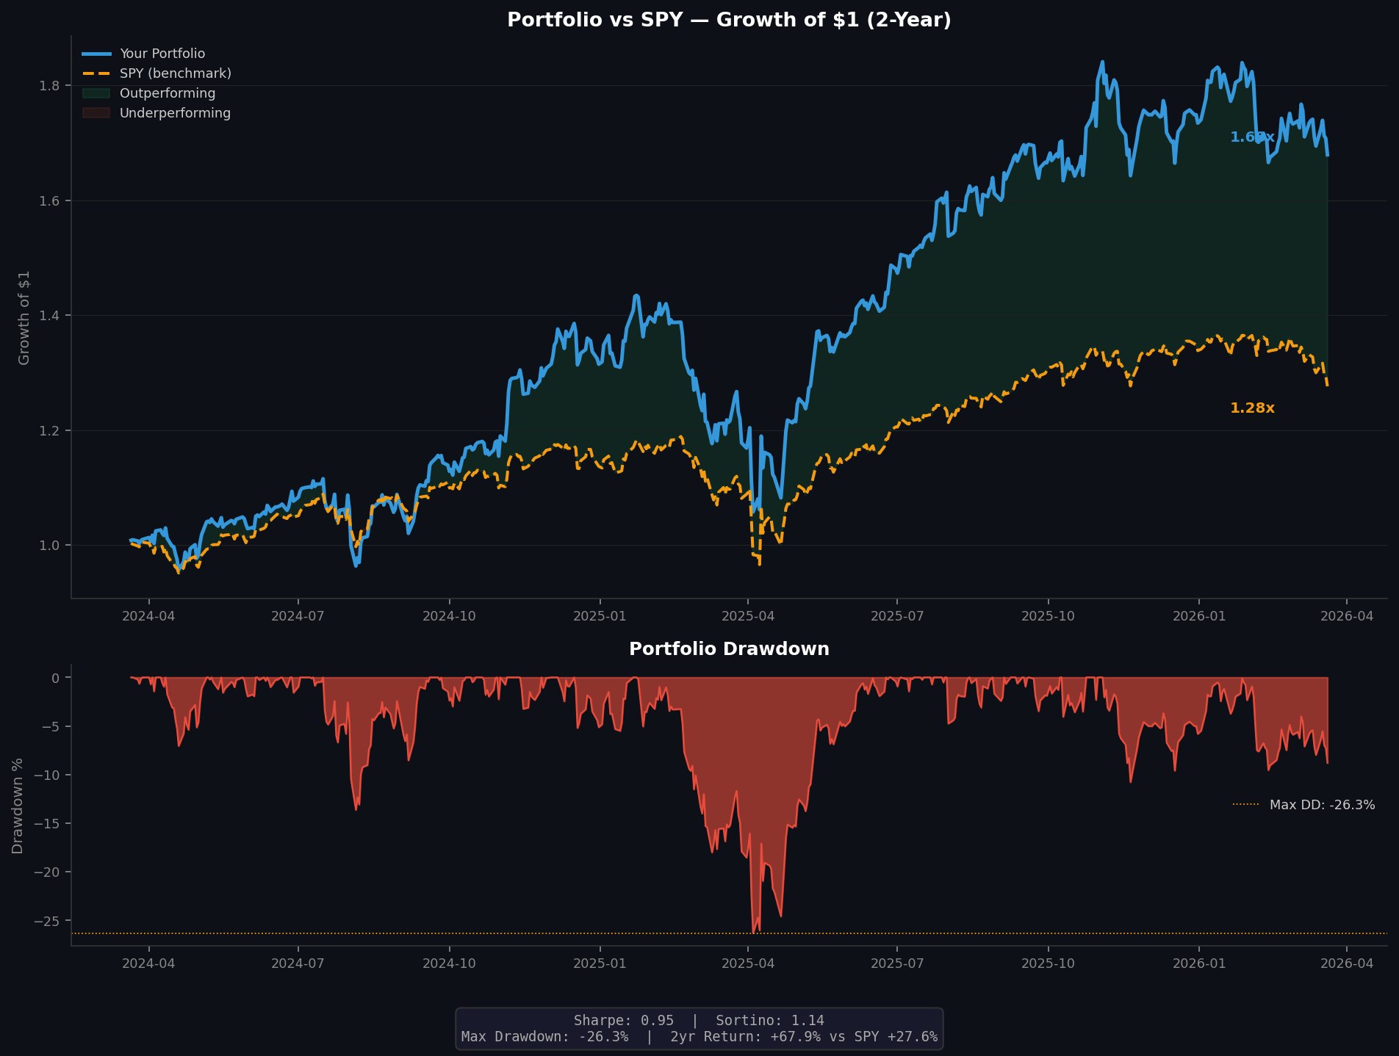Select the "Your Portfolio" legend label

coord(162,54)
